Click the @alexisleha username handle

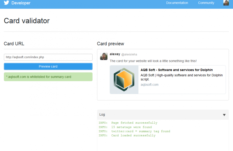129,55
